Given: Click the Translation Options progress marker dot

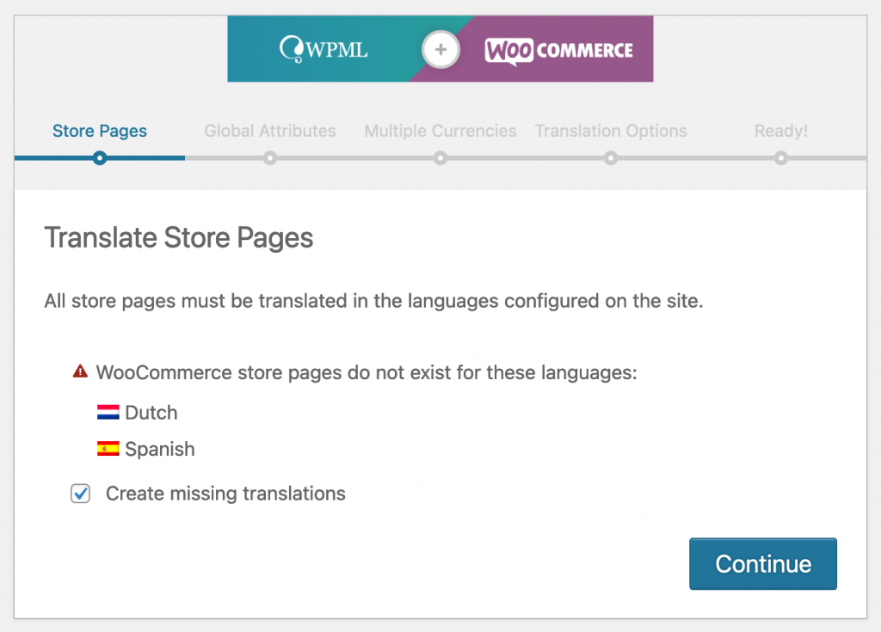Looking at the screenshot, I should [x=611, y=158].
